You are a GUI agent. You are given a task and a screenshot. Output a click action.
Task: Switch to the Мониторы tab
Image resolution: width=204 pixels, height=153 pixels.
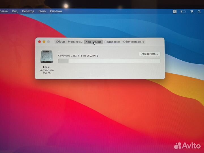(x=75, y=42)
